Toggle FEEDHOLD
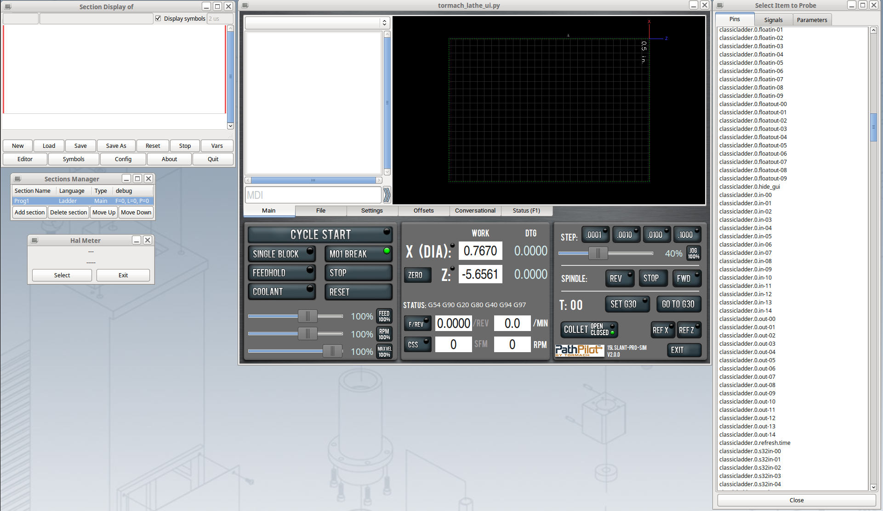The image size is (883, 511). [x=281, y=273]
